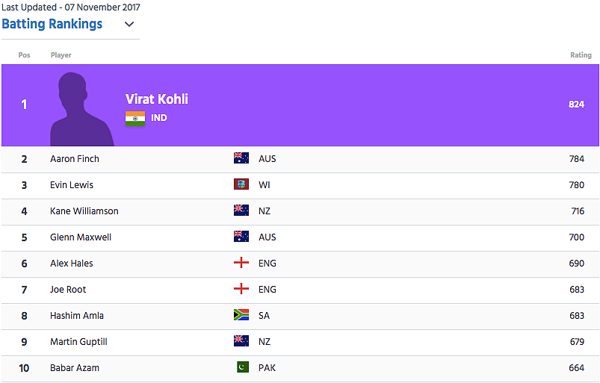Click Virat Kohli's silhouette avatar
The width and height of the screenshot is (600, 383).
point(82,109)
